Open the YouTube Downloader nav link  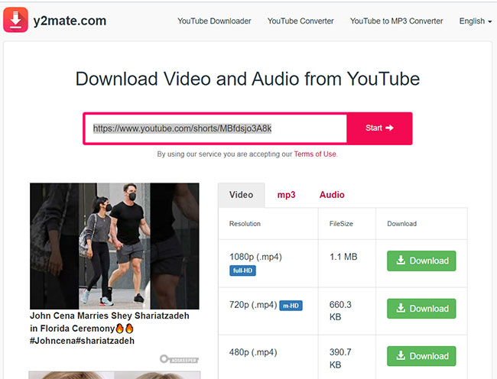[214, 21]
